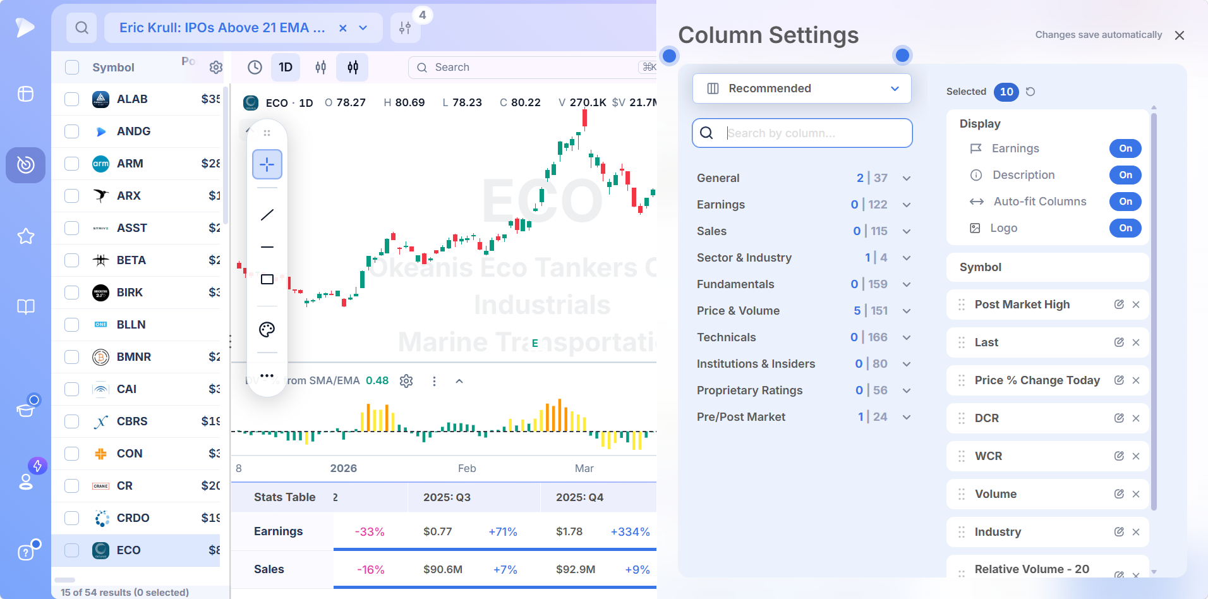Open indicator settings gear on SMA/EMA pane
1208x599 pixels.
click(x=406, y=381)
